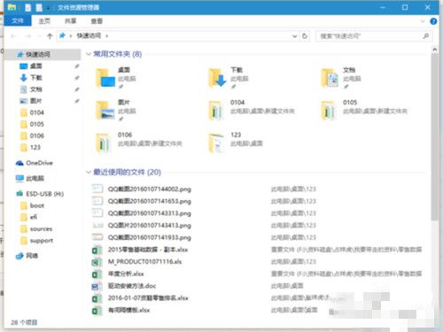Screen dimensions: 443x332
Task: Select file M_PRODUCT01071116.xls
Action: click(x=144, y=262)
